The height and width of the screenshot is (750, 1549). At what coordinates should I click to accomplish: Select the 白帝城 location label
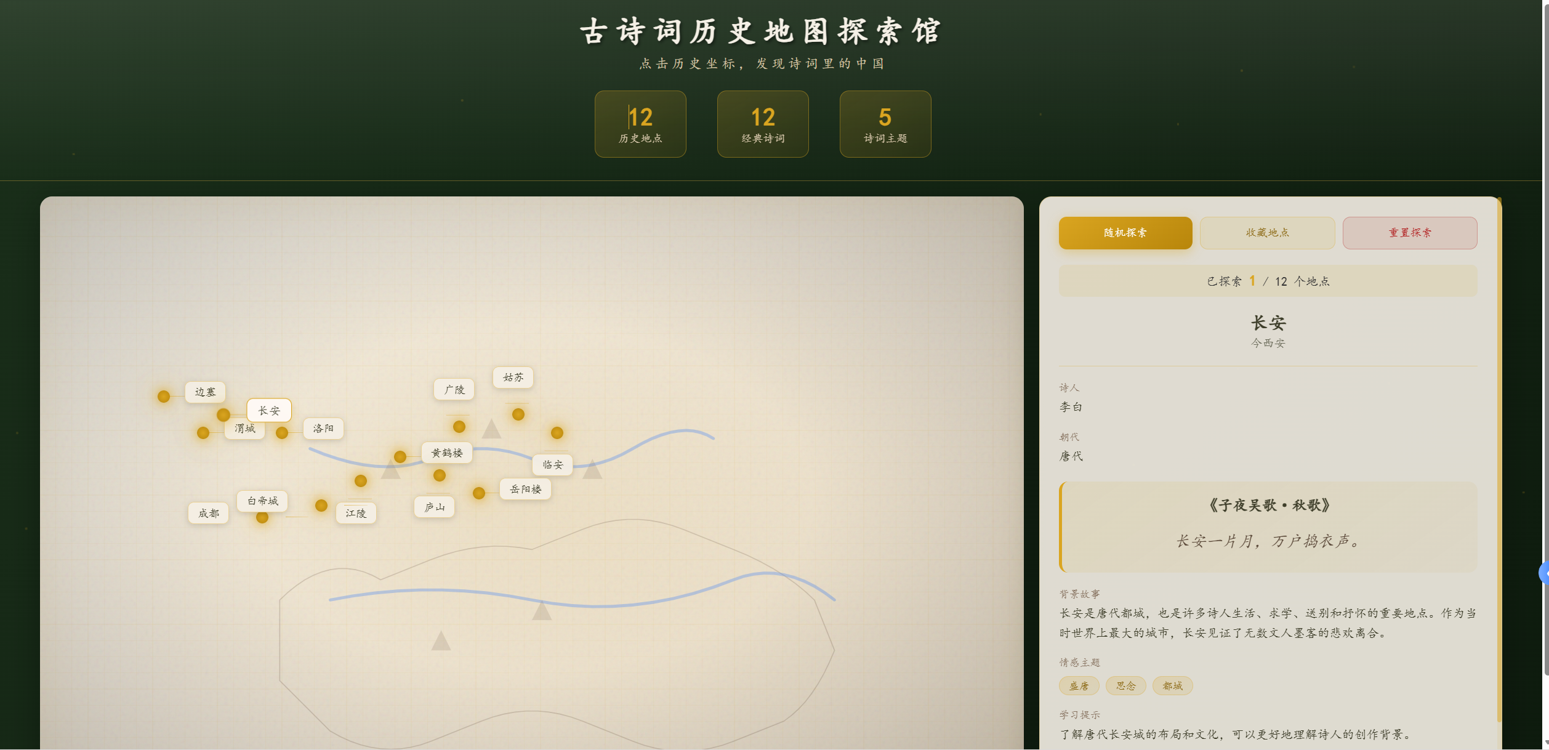pos(263,501)
